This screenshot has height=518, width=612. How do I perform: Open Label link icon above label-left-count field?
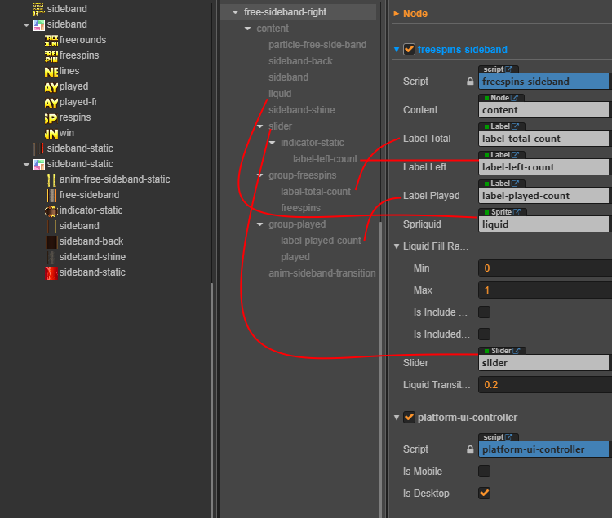[515, 154]
